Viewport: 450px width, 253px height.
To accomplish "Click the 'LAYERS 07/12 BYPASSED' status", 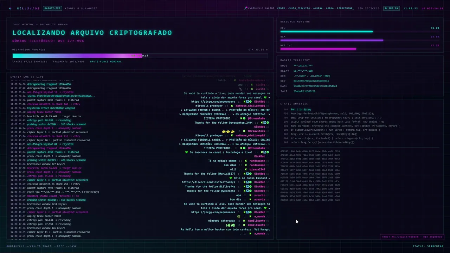I will tap(30, 61).
